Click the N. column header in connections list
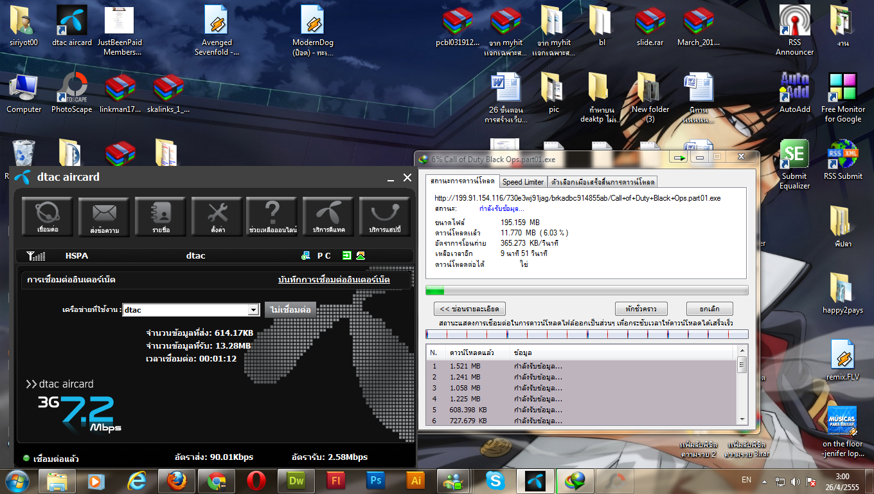This screenshot has height=494, width=874. pos(436,352)
